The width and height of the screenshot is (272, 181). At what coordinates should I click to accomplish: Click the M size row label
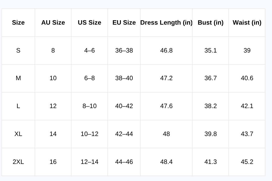(x=18, y=78)
